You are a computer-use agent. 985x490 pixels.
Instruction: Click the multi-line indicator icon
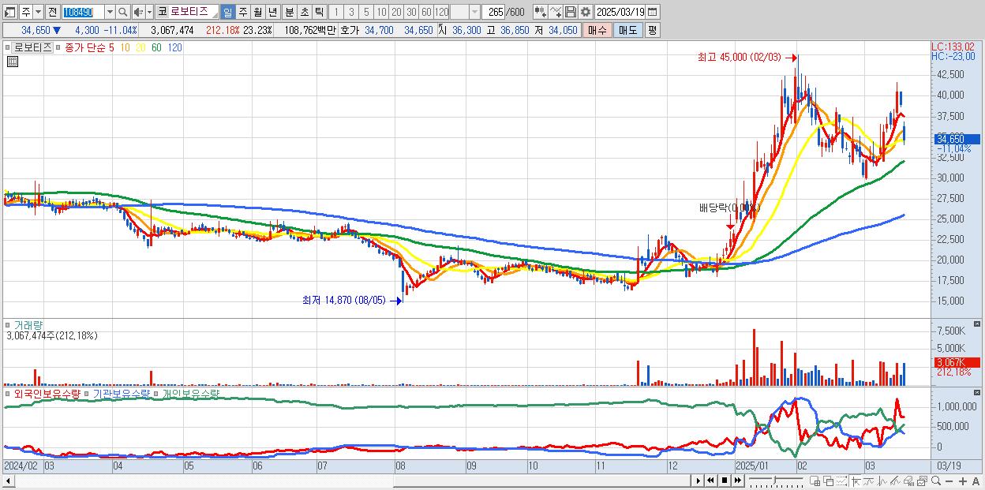click(896, 481)
